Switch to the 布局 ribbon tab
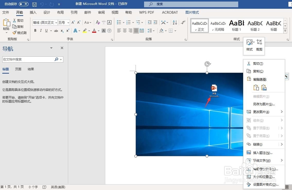Viewport: 292px width, 190px height. [60, 12]
